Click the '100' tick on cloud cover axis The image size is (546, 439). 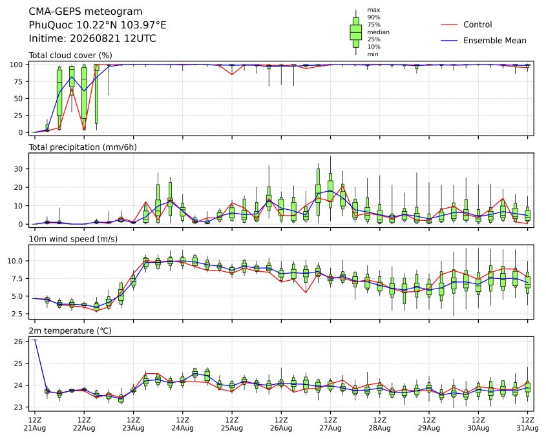[16, 65]
